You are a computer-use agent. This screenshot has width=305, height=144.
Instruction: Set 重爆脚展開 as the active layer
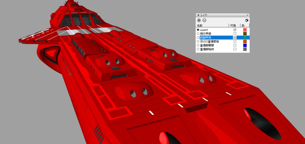point(198,45)
